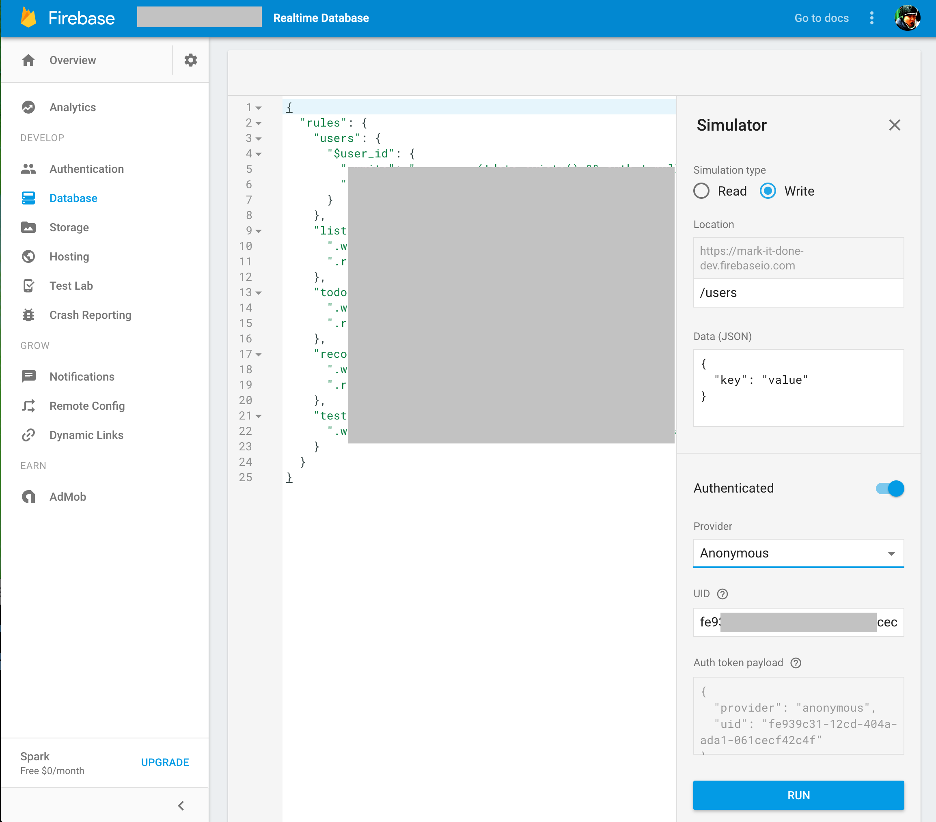The width and height of the screenshot is (936, 822).
Task: Click the Storage icon in sidebar
Action: click(28, 228)
